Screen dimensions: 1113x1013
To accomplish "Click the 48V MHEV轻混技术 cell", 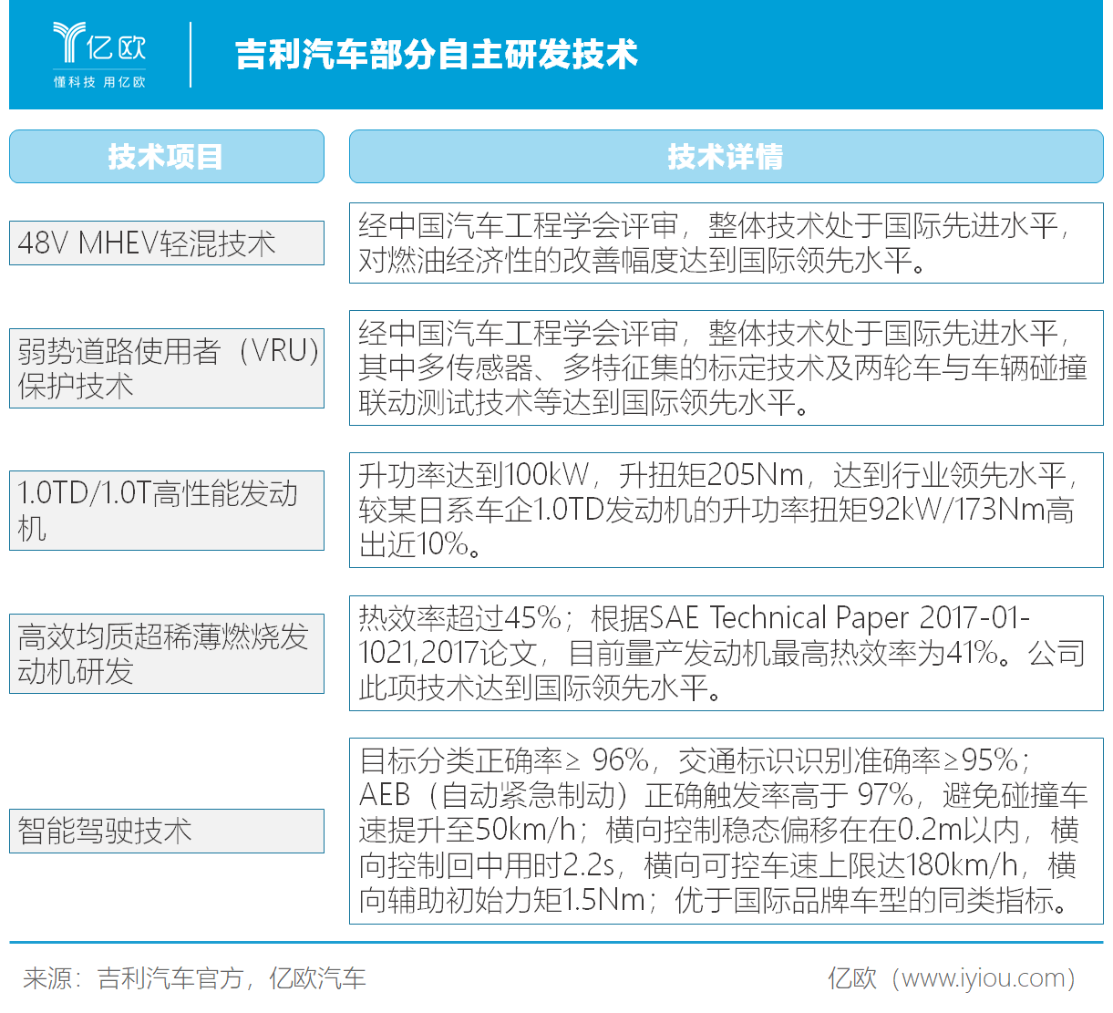I will pyautogui.click(x=166, y=243).
